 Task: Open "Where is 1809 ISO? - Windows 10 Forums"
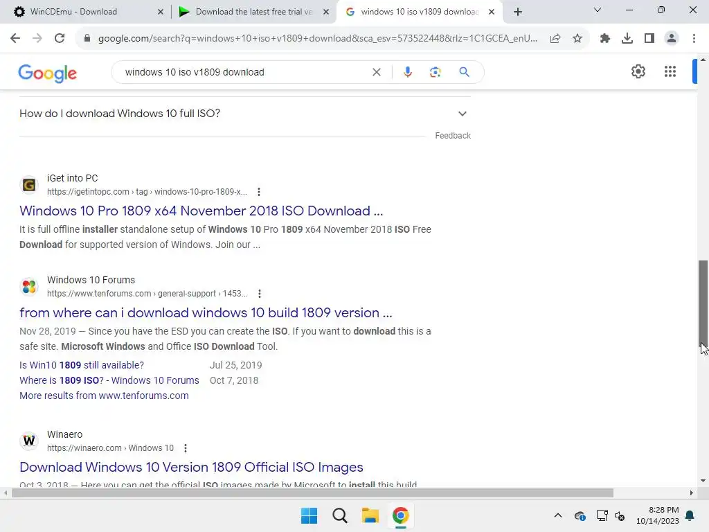tap(109, 380)
